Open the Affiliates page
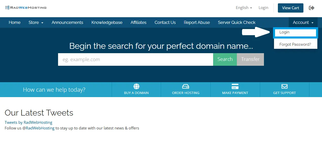Viewport: 322px width, 150px height. [x=139, y=23]
